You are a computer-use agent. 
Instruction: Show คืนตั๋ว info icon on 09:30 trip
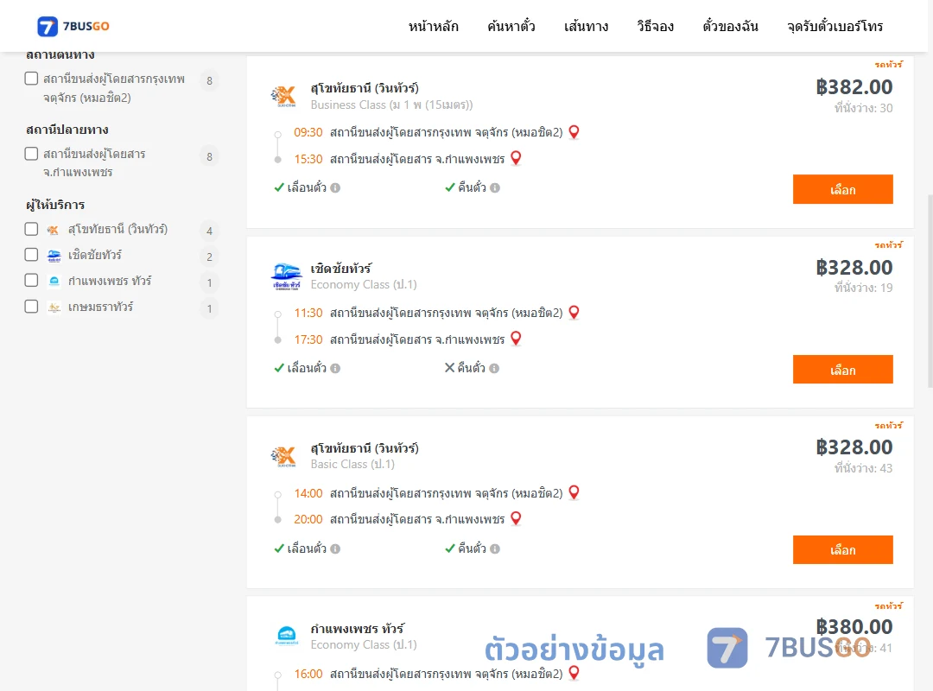pos(495,188)
